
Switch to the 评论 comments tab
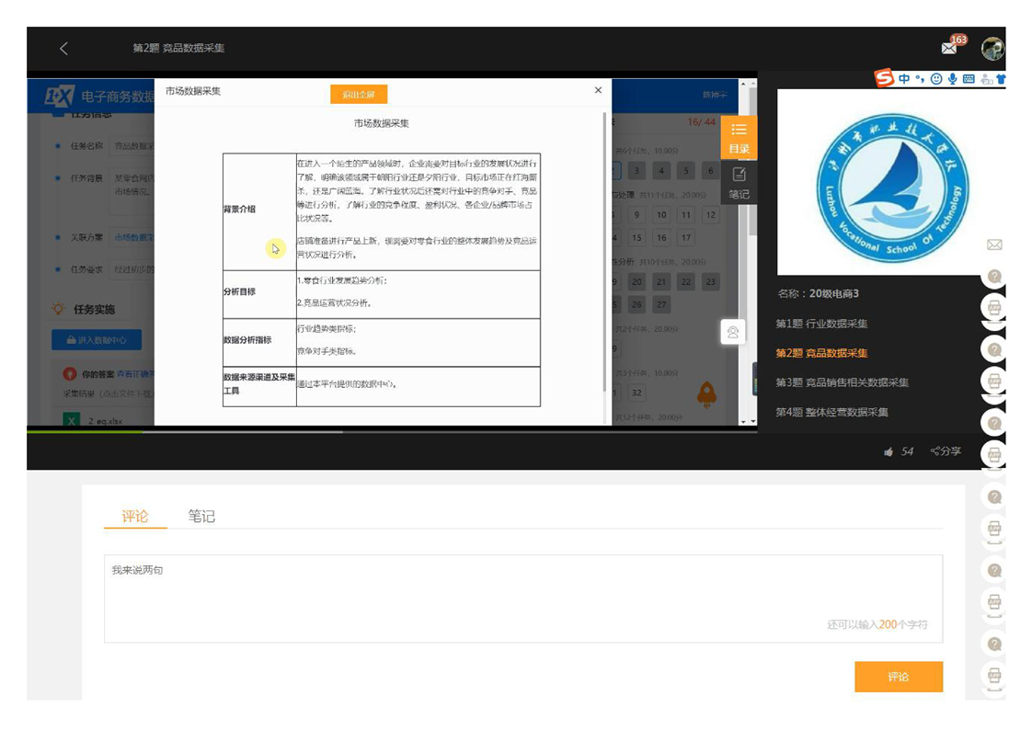135,517
